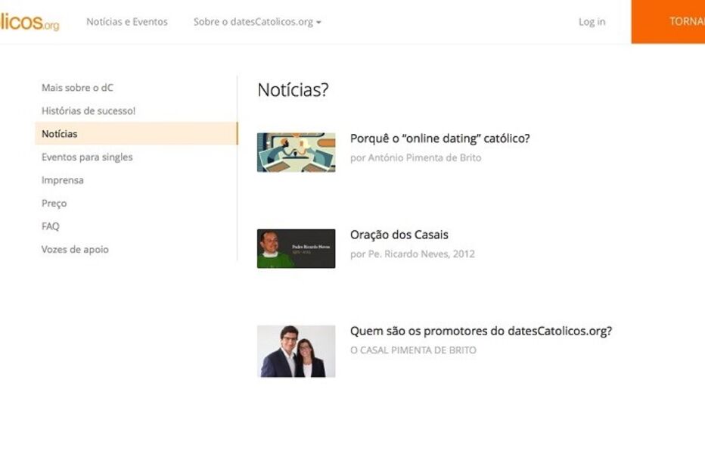Open the 'FAQ' section

(x=51, y=226)
